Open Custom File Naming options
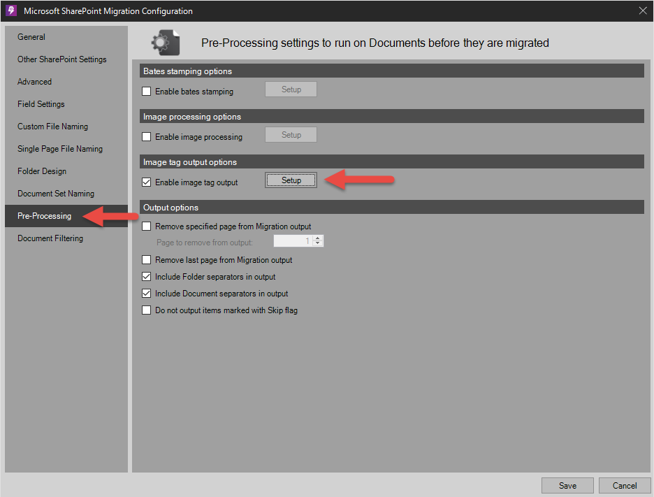 pyautogui.click(x=66, y=127)
